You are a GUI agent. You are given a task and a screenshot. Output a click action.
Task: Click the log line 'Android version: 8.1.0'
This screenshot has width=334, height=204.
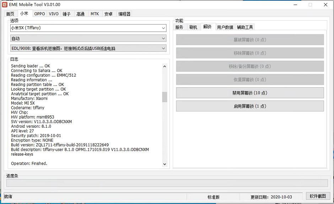[31, 126]
